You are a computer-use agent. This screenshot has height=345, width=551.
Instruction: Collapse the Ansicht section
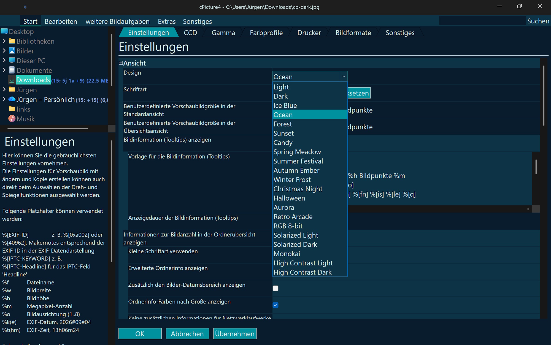point(121,63)
